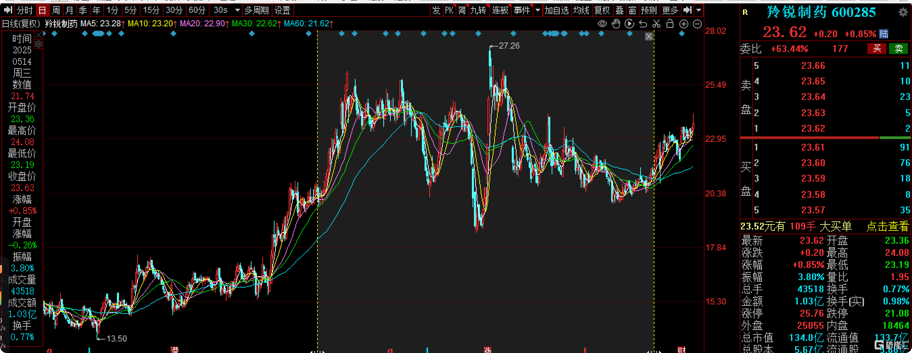
Task: Select the 周 weekly period tab
Action: point(56,10)
